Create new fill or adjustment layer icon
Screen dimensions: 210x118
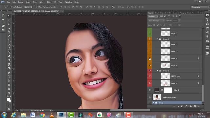coord(186,106)
